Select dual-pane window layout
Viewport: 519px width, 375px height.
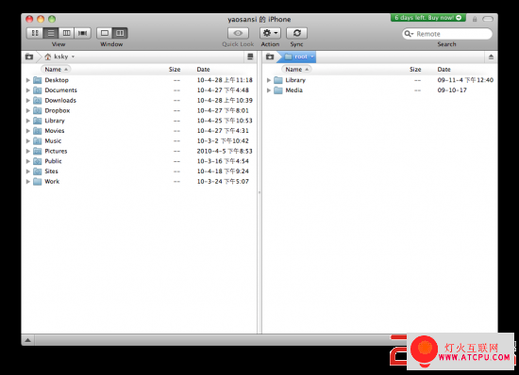pos(120,33)
